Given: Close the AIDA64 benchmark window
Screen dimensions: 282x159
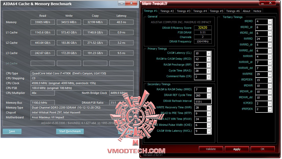Looking at the screenshot, I should click(131, 3).
